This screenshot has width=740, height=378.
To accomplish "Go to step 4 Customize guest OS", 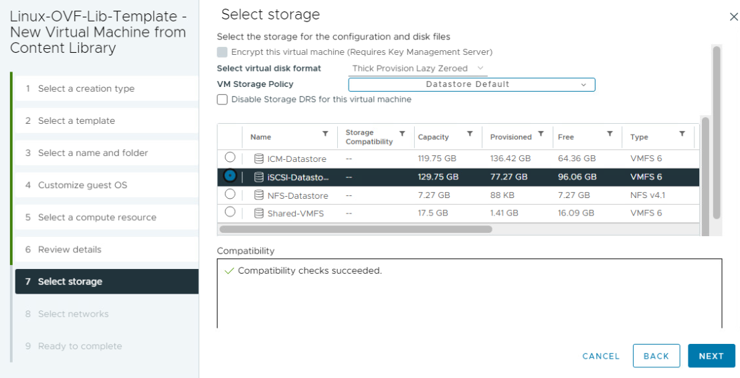I will pos(106,185).
